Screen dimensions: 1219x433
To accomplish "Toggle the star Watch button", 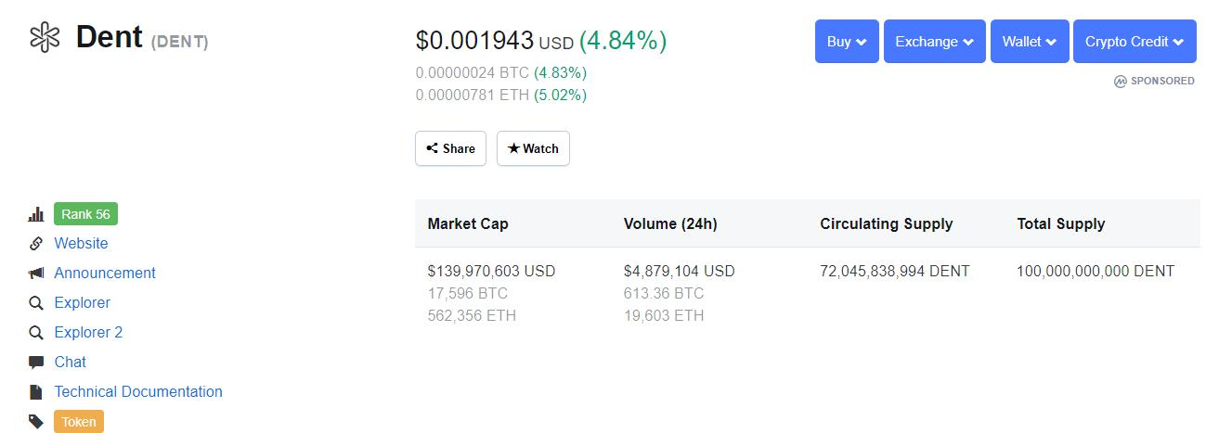I will (x=533, y=148).
